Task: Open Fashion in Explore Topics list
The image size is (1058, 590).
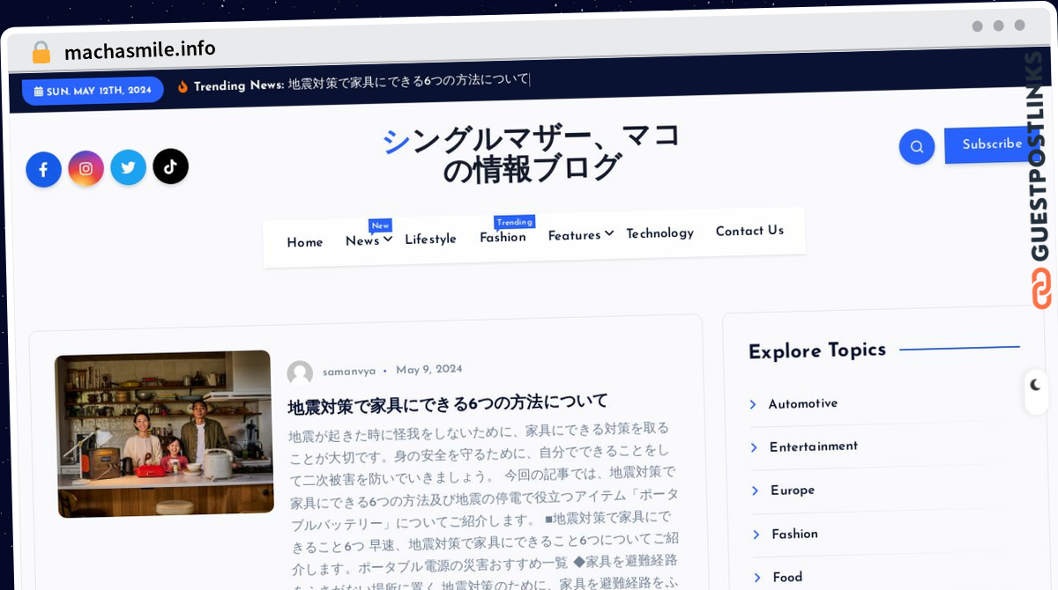Action: pyautogui.click(x=794, y=535)
